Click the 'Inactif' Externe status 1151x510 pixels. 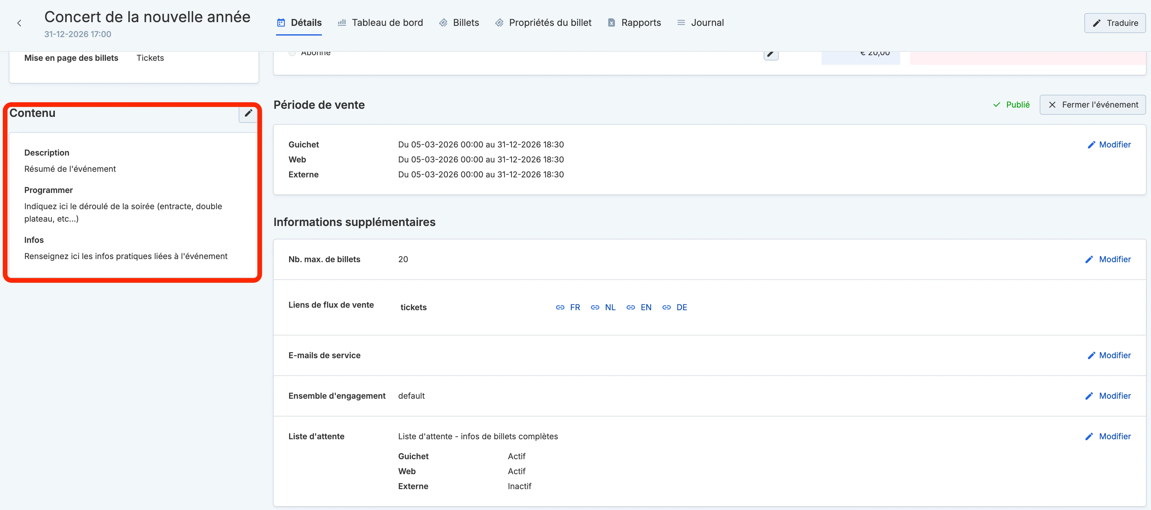520,486
